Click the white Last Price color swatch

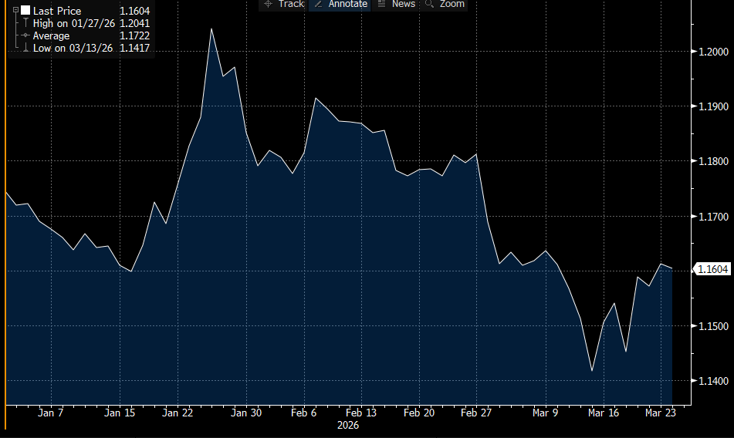pos(25,10)
